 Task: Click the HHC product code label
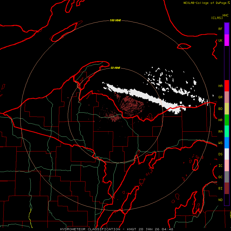coord(225,15)
